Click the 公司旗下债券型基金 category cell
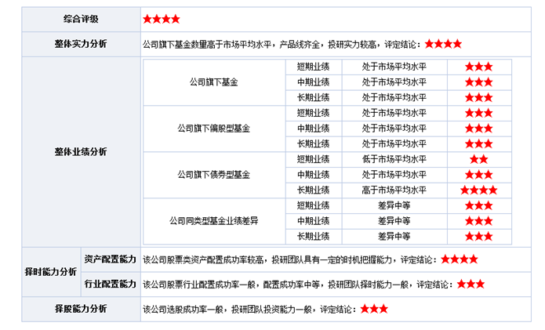The width and height of the screenshot is (545, 330). pos(214,174)
